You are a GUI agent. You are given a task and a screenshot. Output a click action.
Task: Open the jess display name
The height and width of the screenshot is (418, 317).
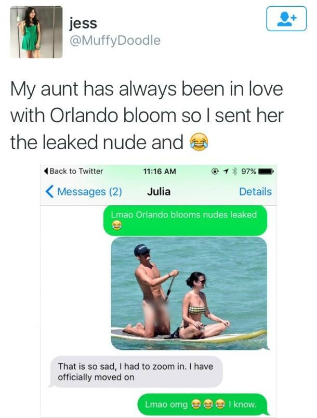(x=83, y=23)
